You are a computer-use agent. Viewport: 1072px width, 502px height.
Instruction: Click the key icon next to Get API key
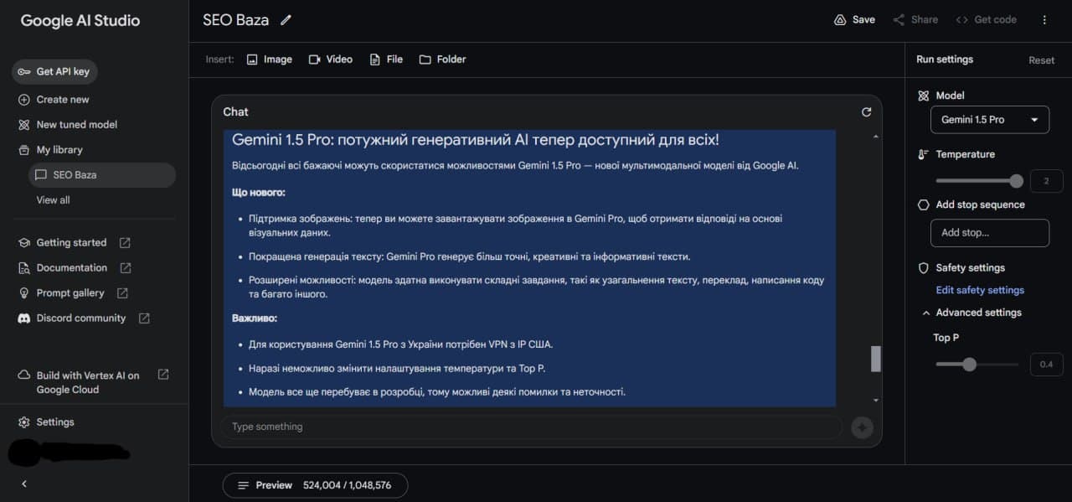pos(24,72)
